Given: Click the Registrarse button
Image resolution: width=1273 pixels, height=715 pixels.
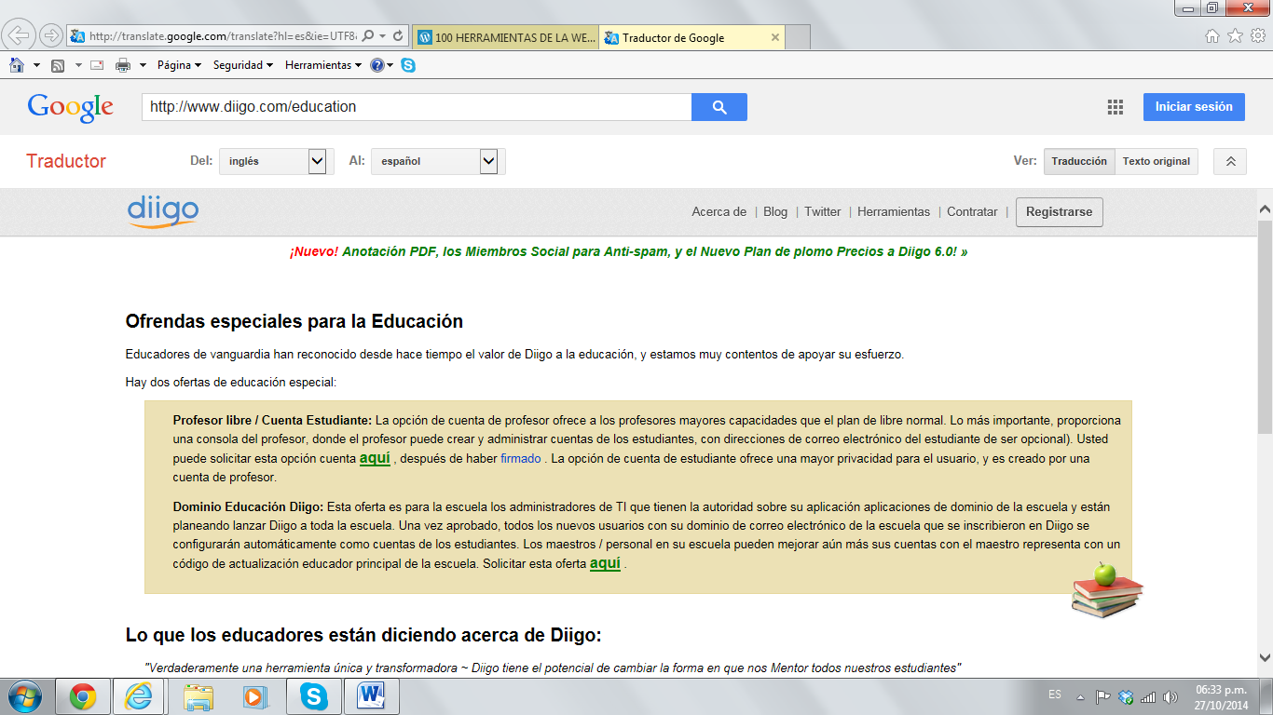Looking at the screenshot, I should click(x=1059, y=212).
